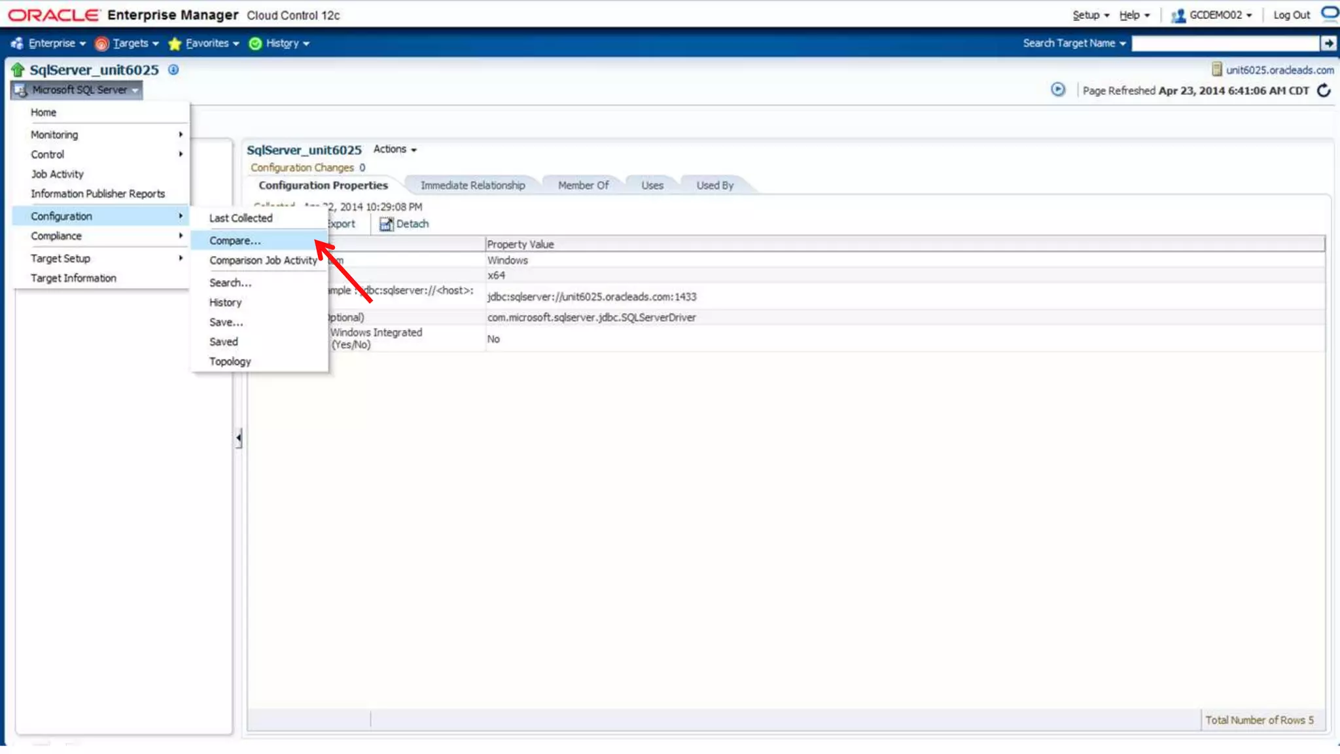1340x754 pixels.
Task: Open the Search Target Name dropdown
Action: point(1074,43)
